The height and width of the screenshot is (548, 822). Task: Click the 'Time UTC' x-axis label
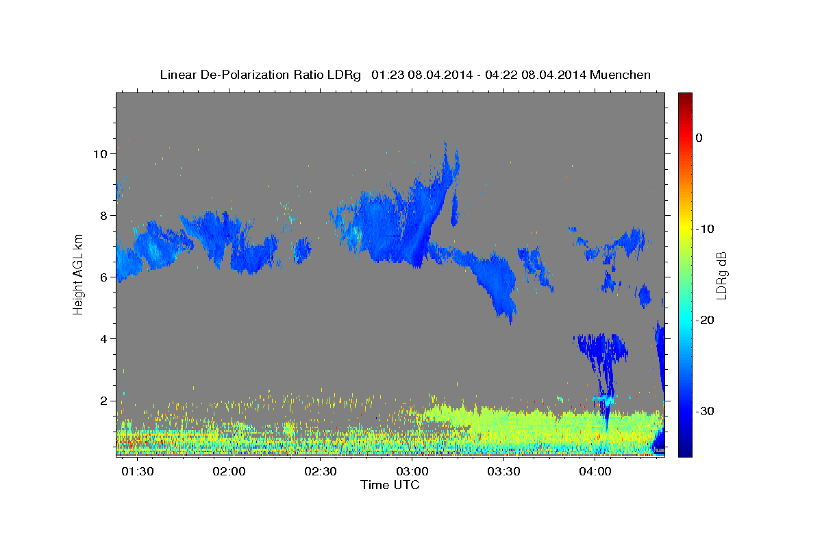pos(390,485)
